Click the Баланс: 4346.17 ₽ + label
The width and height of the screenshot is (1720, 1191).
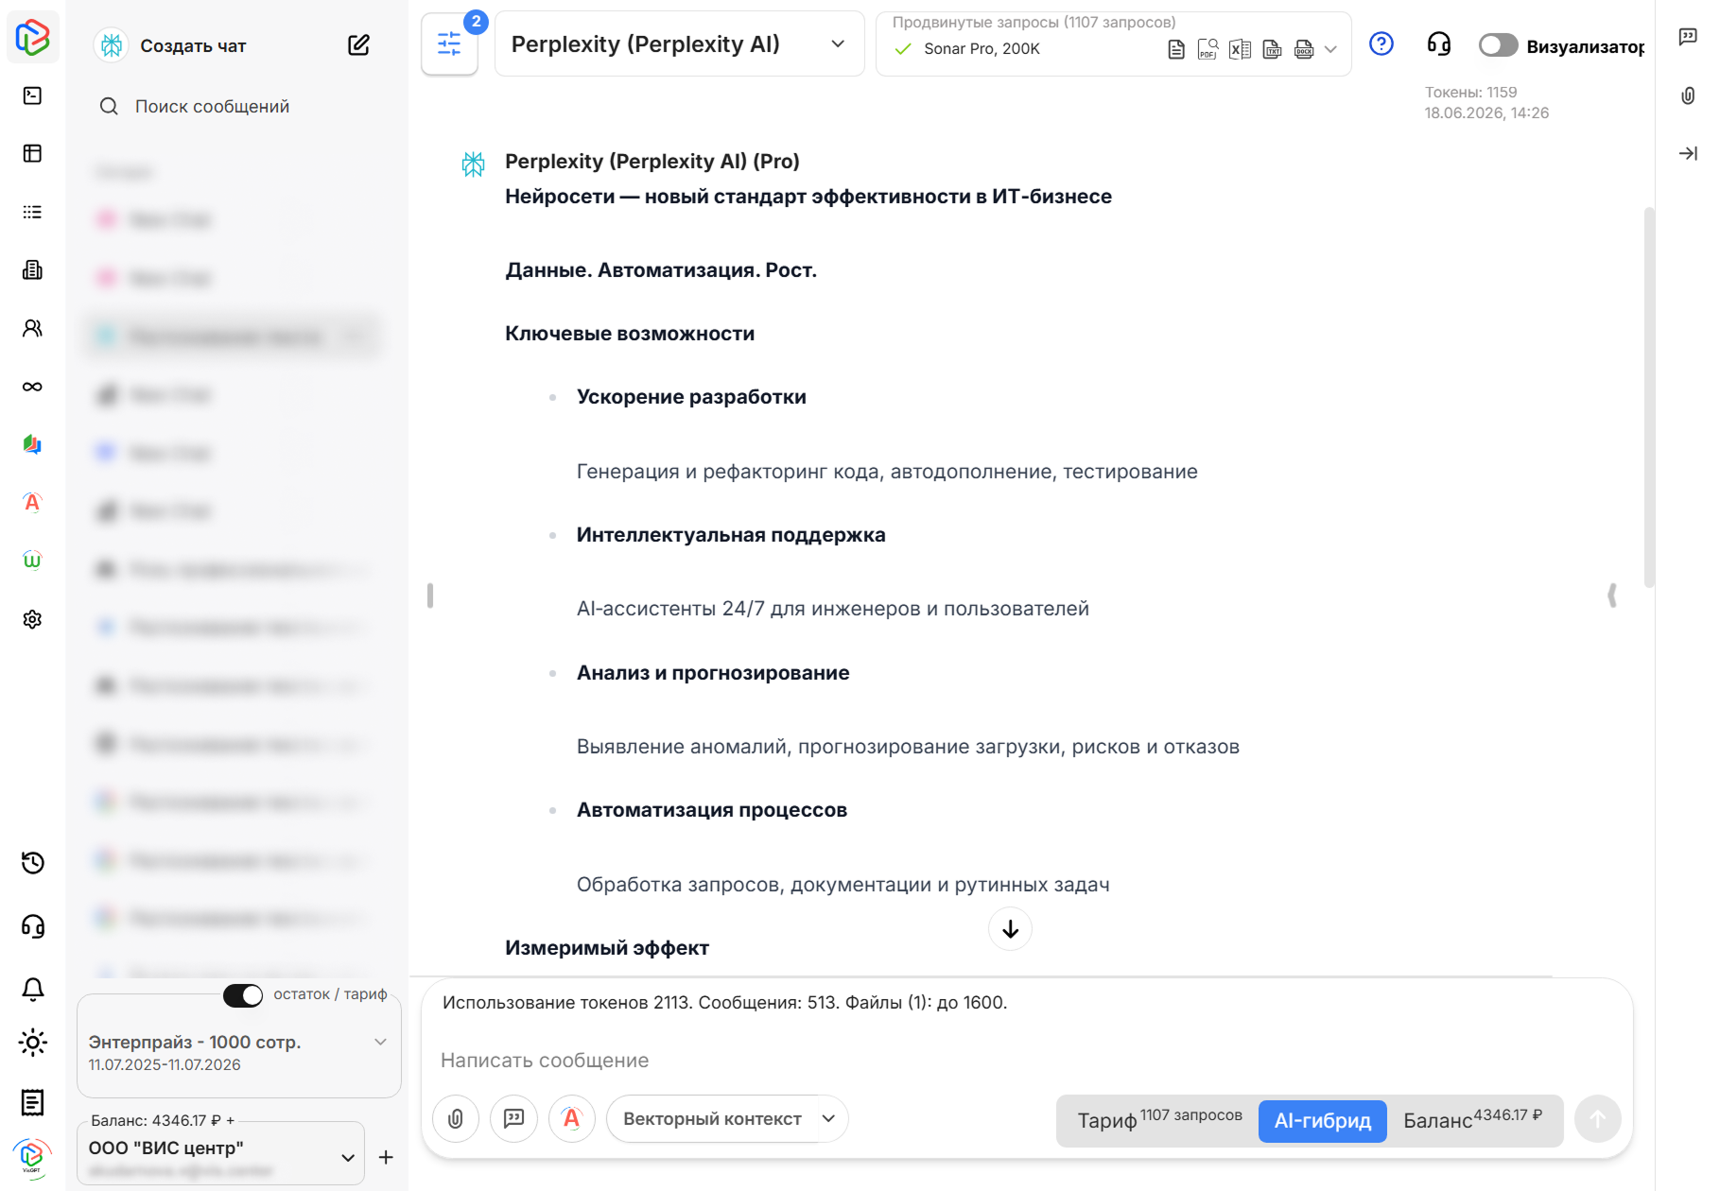point(163,1120)
